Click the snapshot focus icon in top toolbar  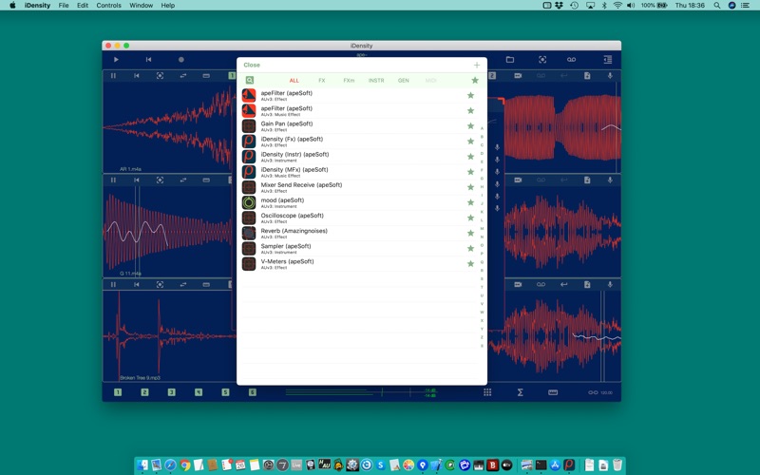[542, 60]
